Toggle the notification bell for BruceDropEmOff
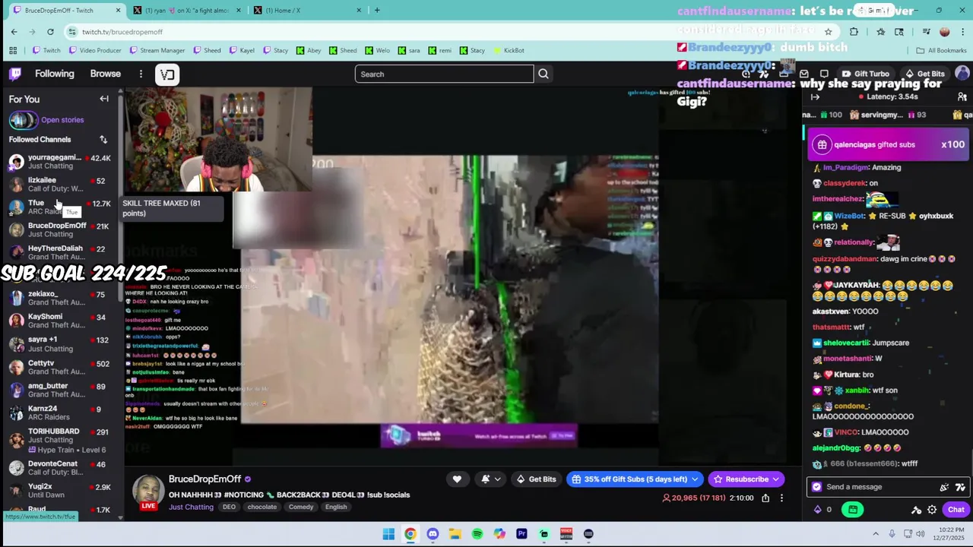The height and width of the screenshot is (547, 973). coord(486,479)
